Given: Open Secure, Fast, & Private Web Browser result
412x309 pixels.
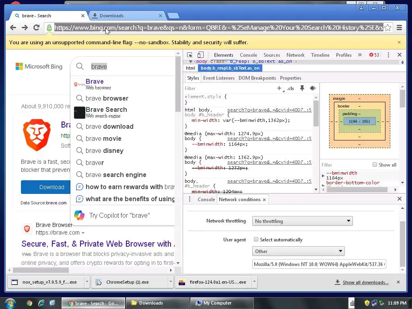Looking at the screenshot, I should [x=98, y=244].
